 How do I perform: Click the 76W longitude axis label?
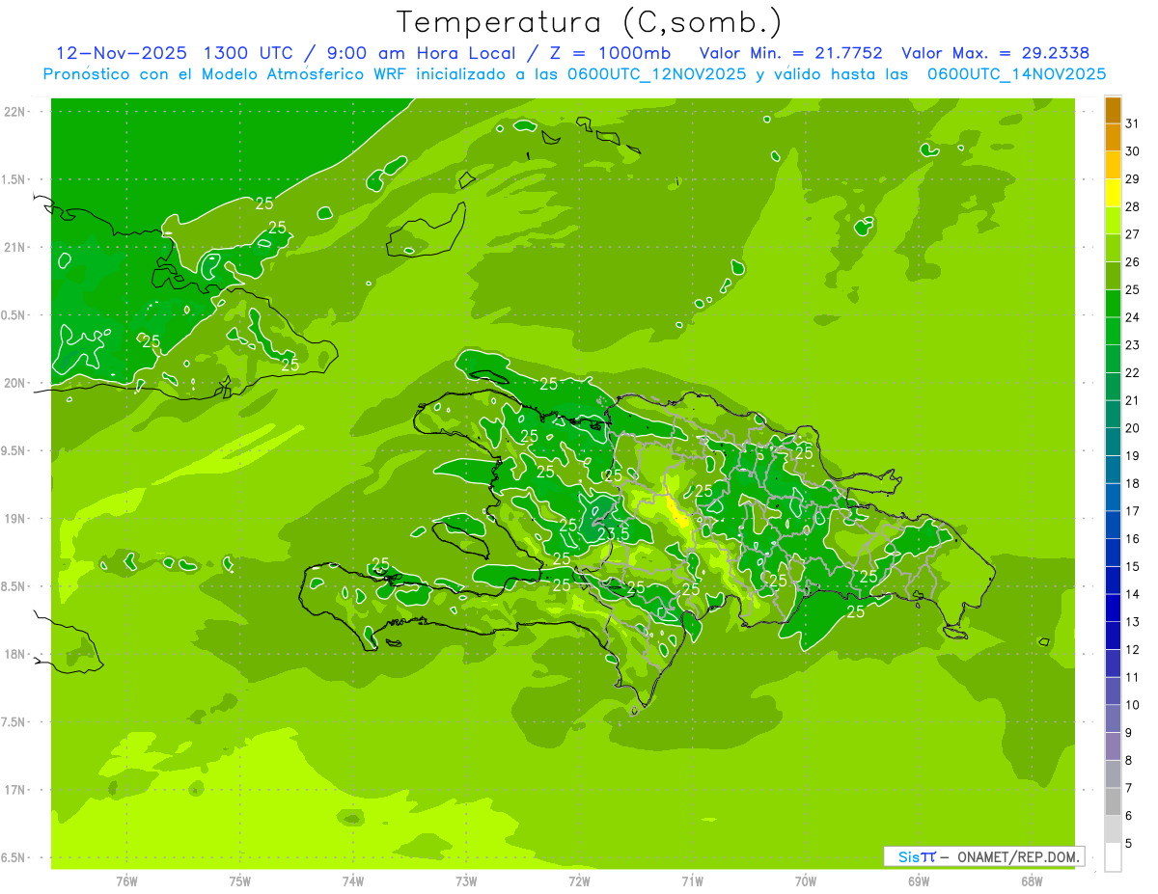coord(127,880)
